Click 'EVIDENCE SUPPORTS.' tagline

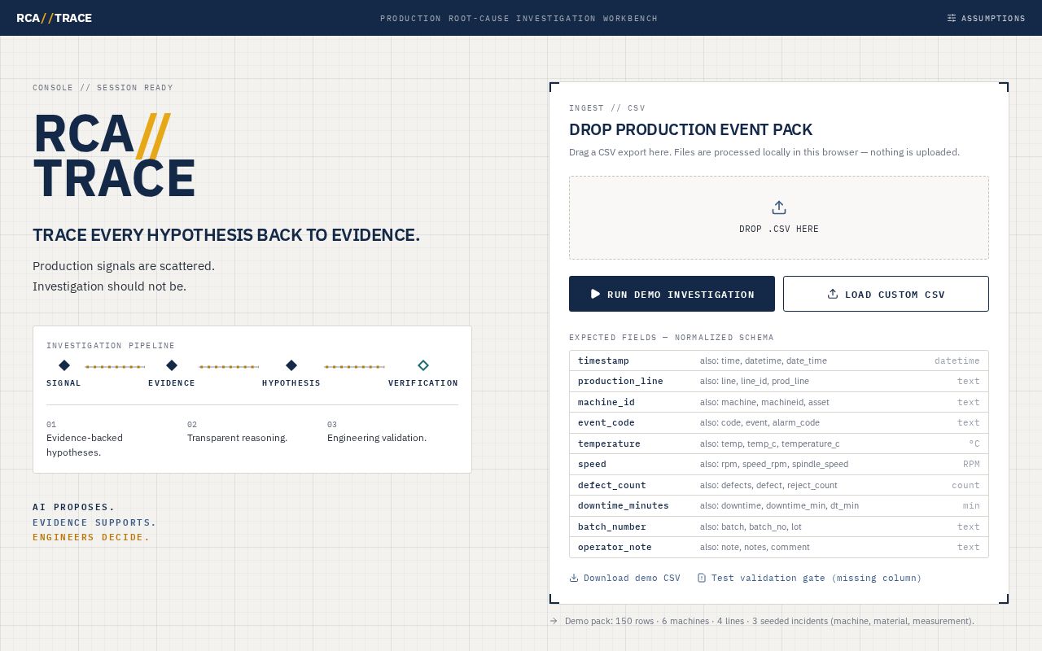tap(94, 522)
